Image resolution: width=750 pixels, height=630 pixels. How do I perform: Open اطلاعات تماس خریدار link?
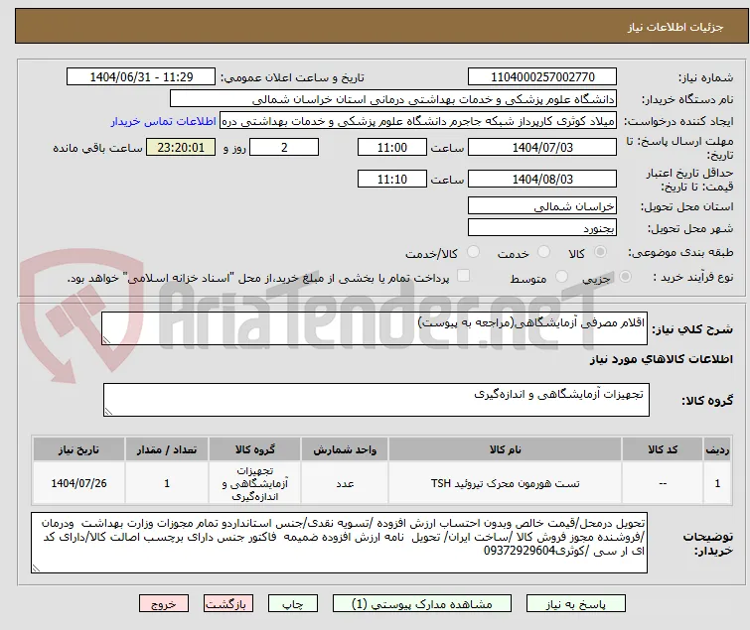[x=164, y=121]
